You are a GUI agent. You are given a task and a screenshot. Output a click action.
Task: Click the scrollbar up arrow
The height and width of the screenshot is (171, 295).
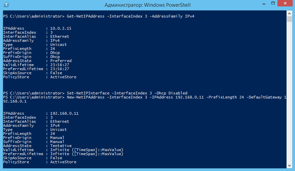coord(290,13)
